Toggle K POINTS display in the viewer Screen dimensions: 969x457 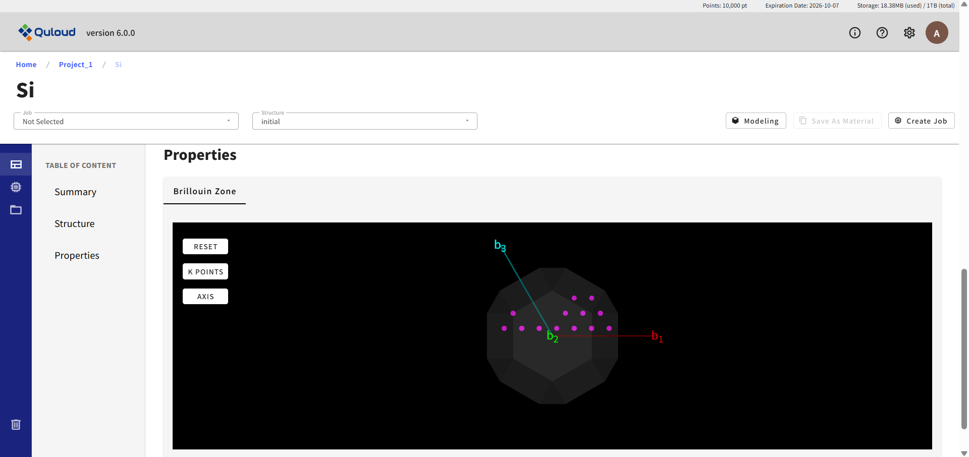point(205,271)
